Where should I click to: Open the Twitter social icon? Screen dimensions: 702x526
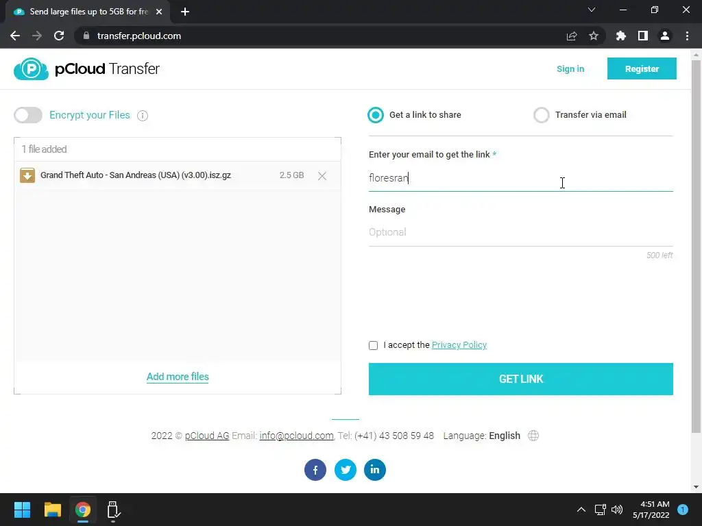click(x=346, y=470)
